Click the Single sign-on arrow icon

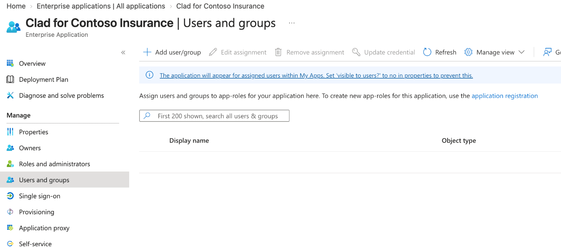[10, 196]
